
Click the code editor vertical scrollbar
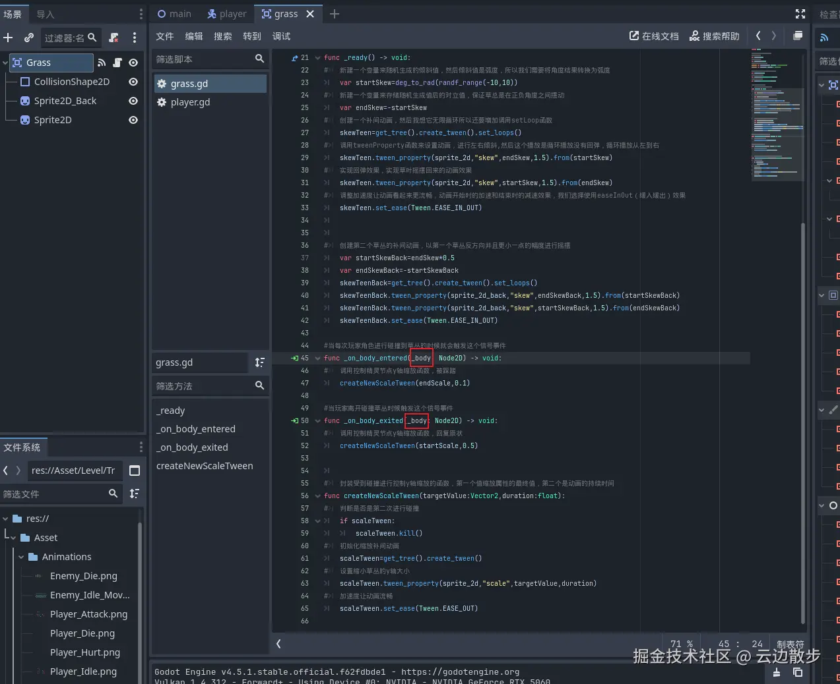click(802, 422)
